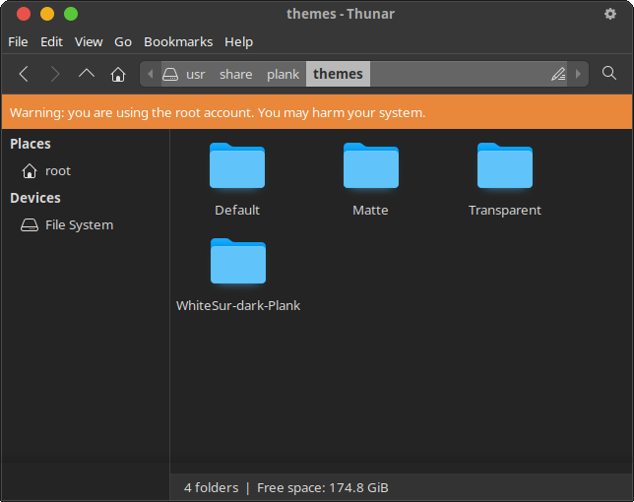
Task: Click the Devices sidebar heading
Action: pyautogui.click(x=35, y=198)
